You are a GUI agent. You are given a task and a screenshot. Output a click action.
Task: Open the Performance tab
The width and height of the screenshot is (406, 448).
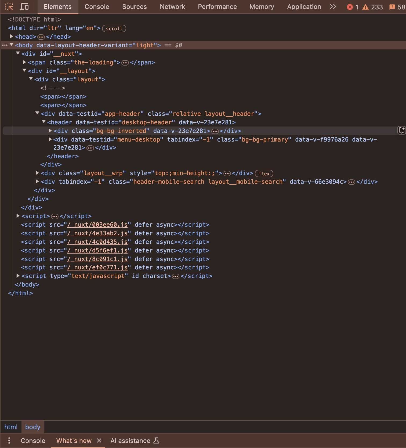click(218, 7)
